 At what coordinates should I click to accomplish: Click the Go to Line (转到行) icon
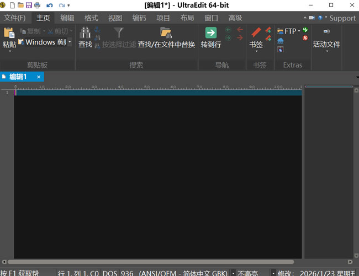point(210,33)
